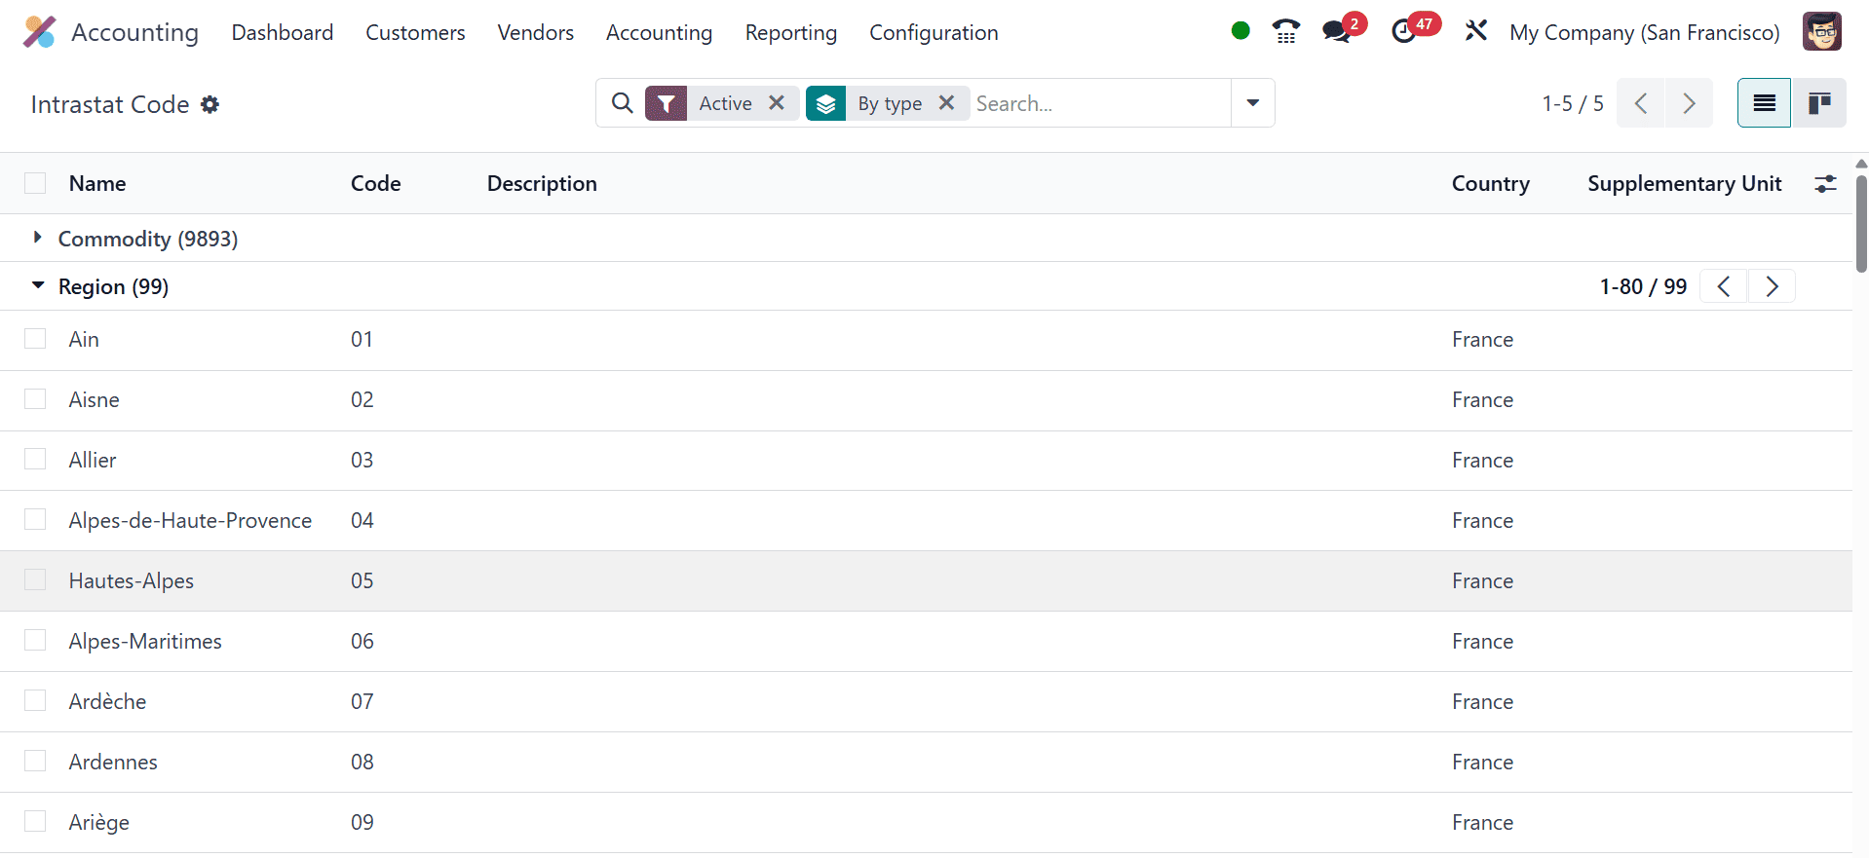Open the Vendors menu

(535, 32)
